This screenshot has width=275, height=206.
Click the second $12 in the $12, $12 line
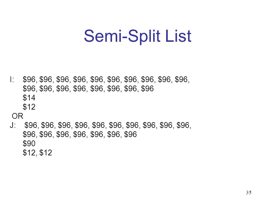(46, 152)
